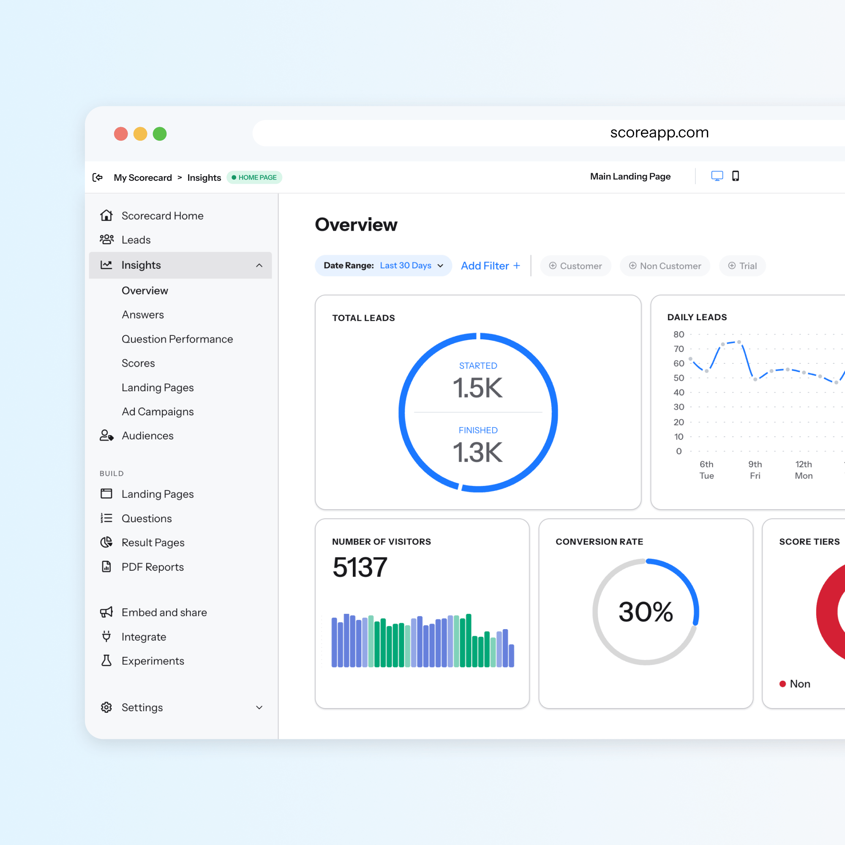
Task: Open the Answers submenu item
Action: pos(142,314)
